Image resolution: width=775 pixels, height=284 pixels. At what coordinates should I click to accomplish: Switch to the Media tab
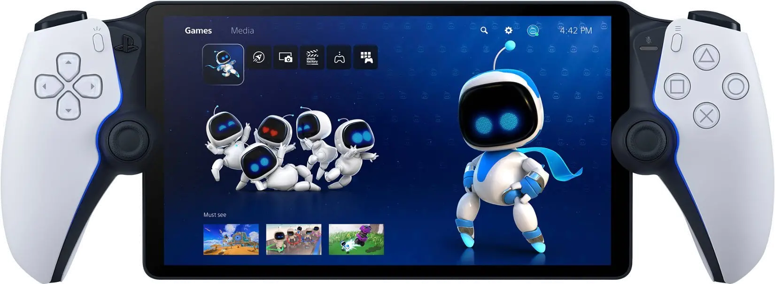(242, 30)
